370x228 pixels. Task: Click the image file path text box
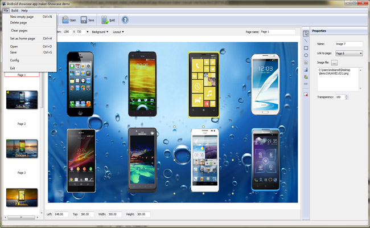(x=338, y=79)
